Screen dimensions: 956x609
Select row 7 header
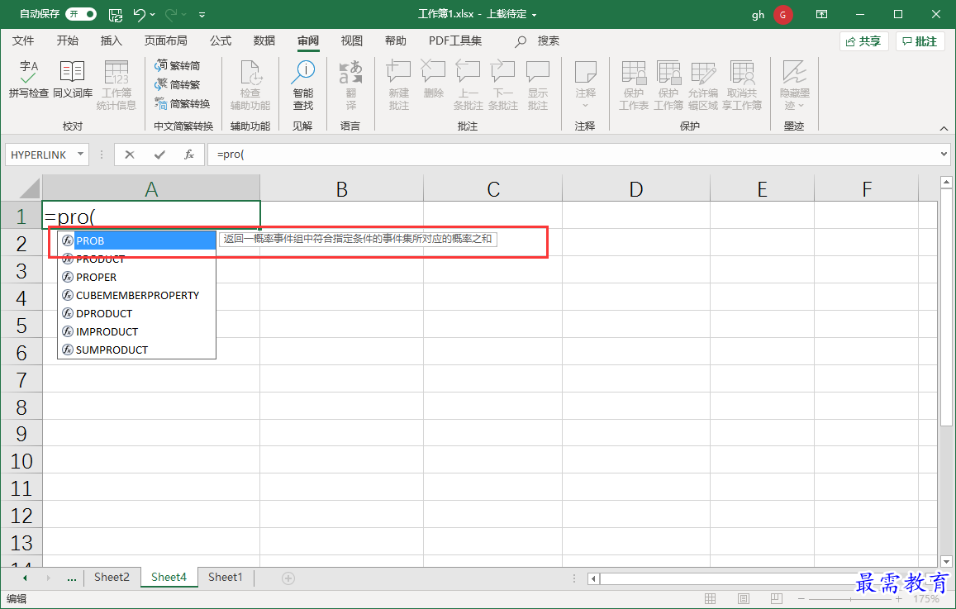coord(21,380)
